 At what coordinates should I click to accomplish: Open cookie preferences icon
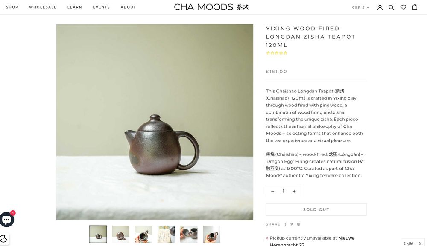click(x=3, y=239)
